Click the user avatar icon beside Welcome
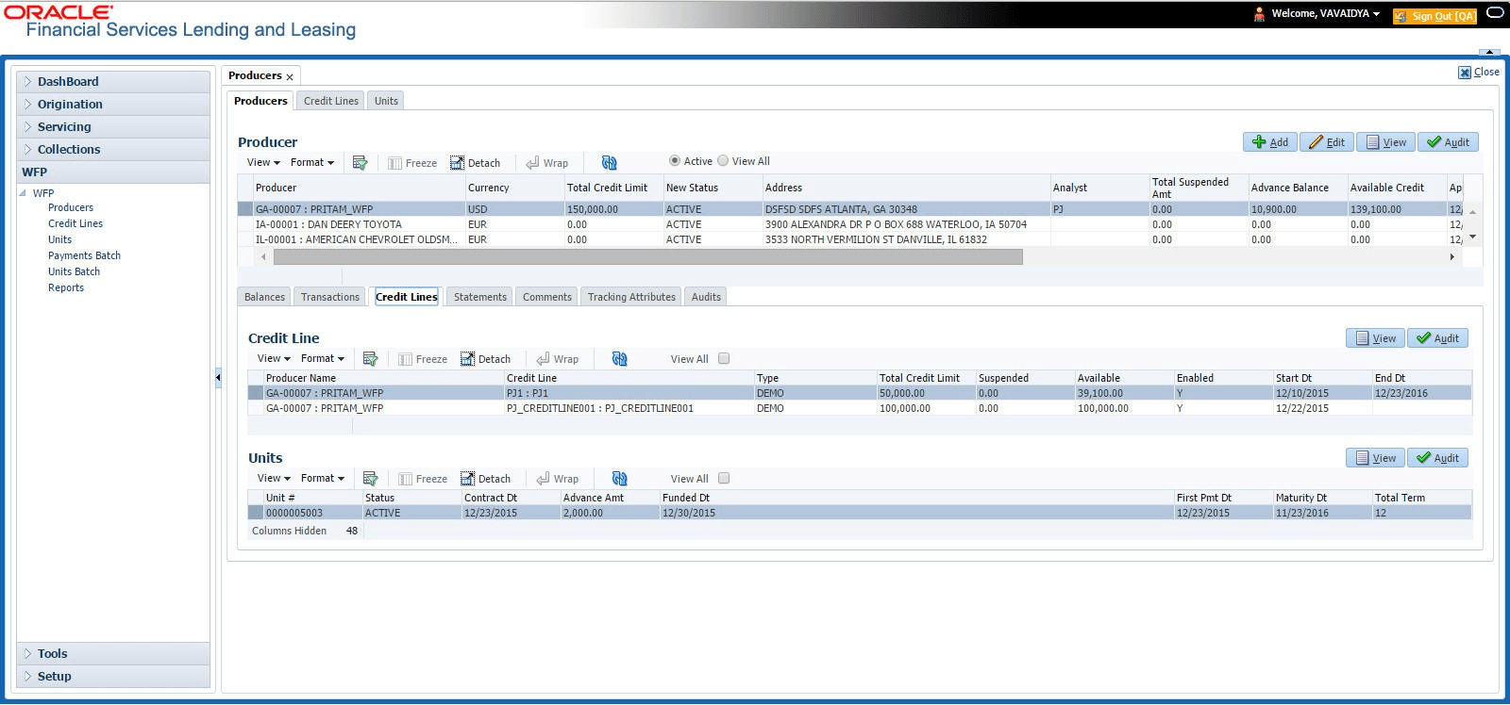The image size is (1510, 705). [x=1259, y=14]
